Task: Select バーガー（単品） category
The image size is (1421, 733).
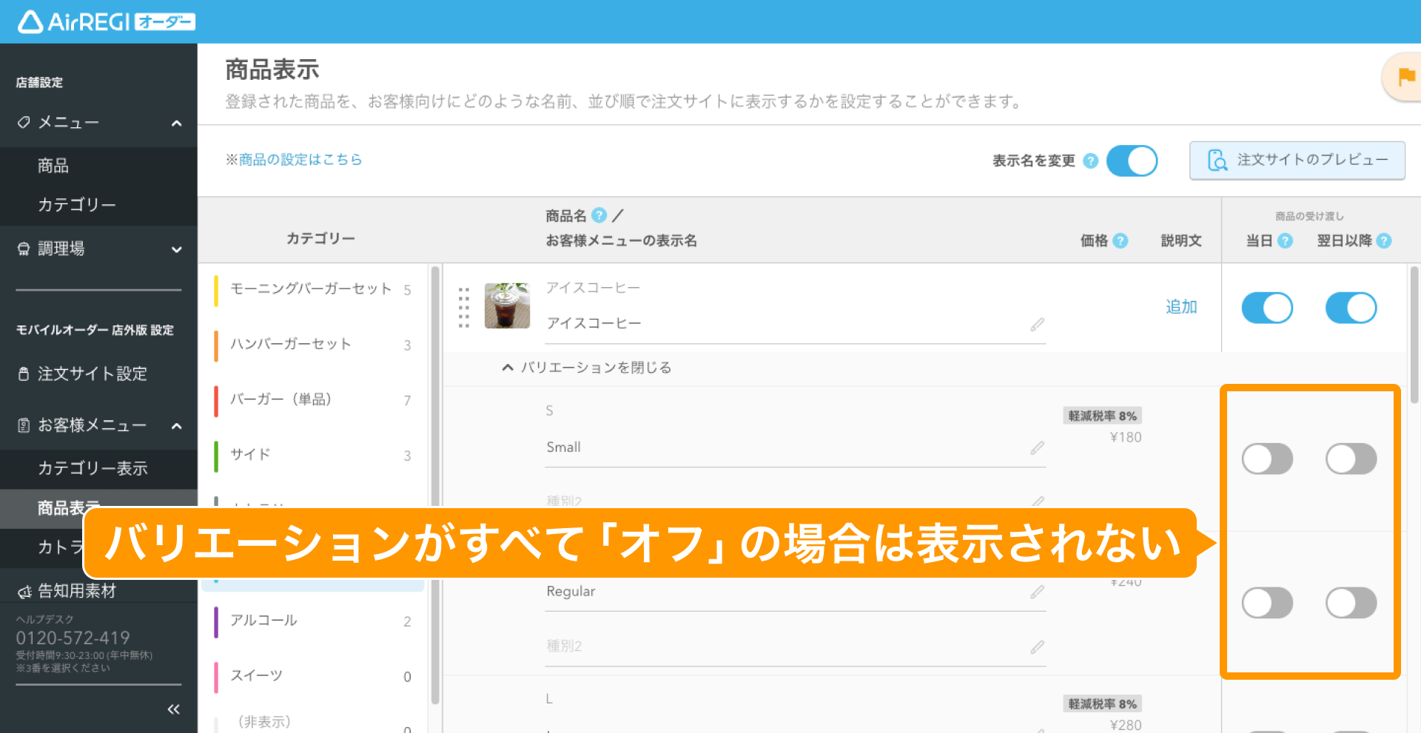Action: tap(313, 400)
